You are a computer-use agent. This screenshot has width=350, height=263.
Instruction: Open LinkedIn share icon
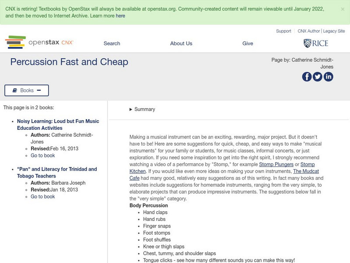pos(328,77)
